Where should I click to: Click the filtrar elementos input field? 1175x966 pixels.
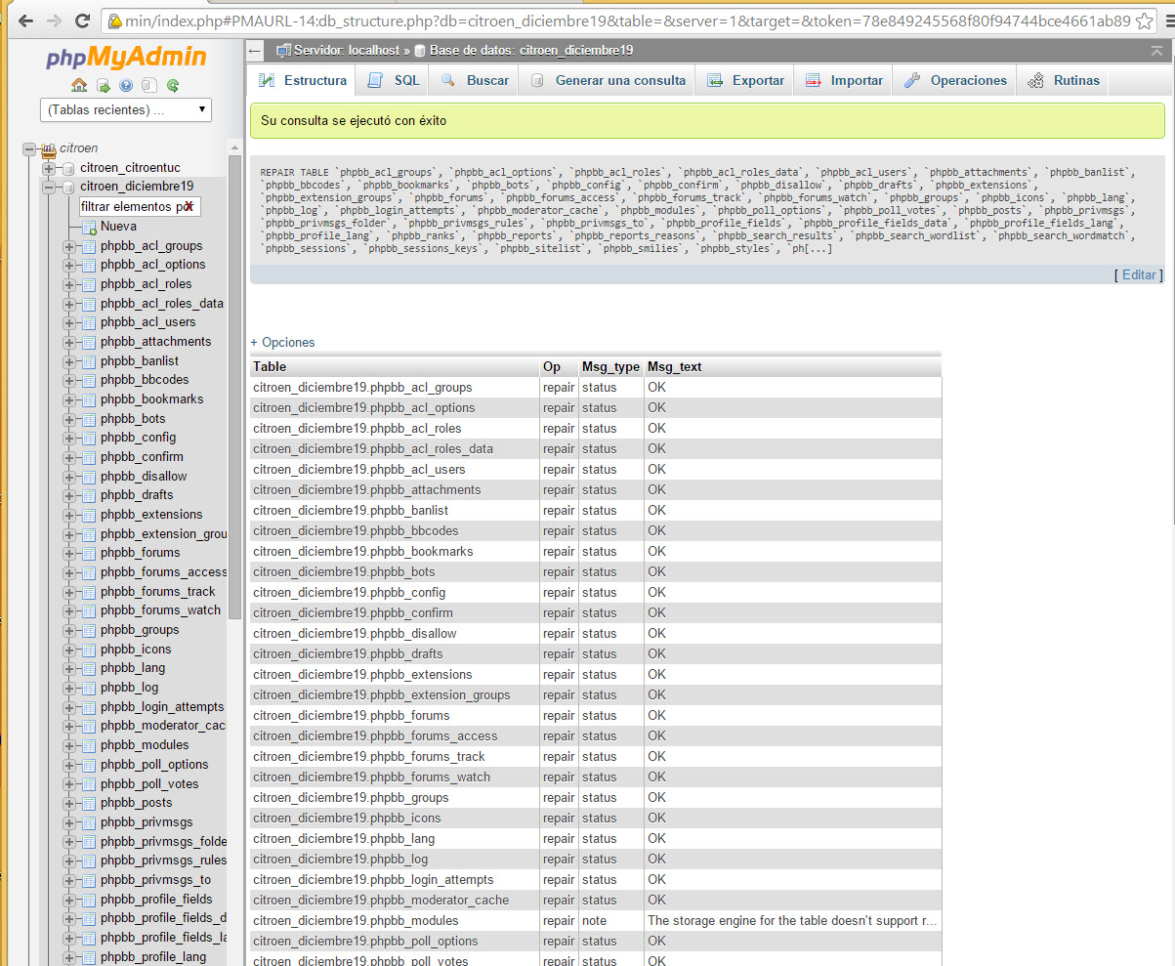[132, 207]
